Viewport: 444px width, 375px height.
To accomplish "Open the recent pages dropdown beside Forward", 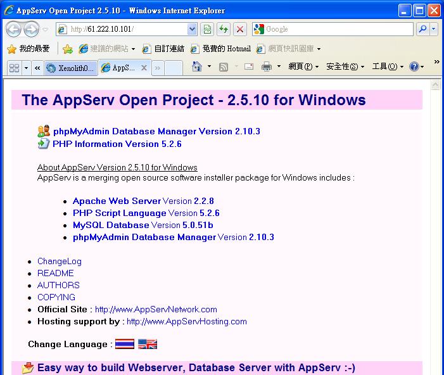I will 45,29.
